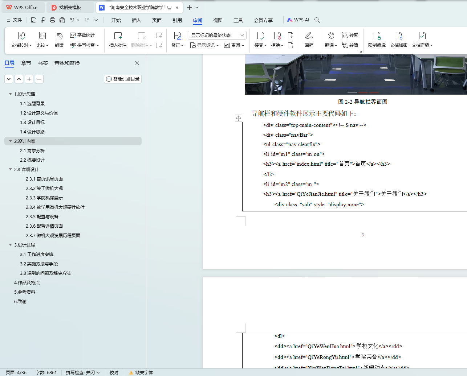This screenshot has height=376, width=467.
Task: Close the navigation sidebar panel
Action: (137, 63)
